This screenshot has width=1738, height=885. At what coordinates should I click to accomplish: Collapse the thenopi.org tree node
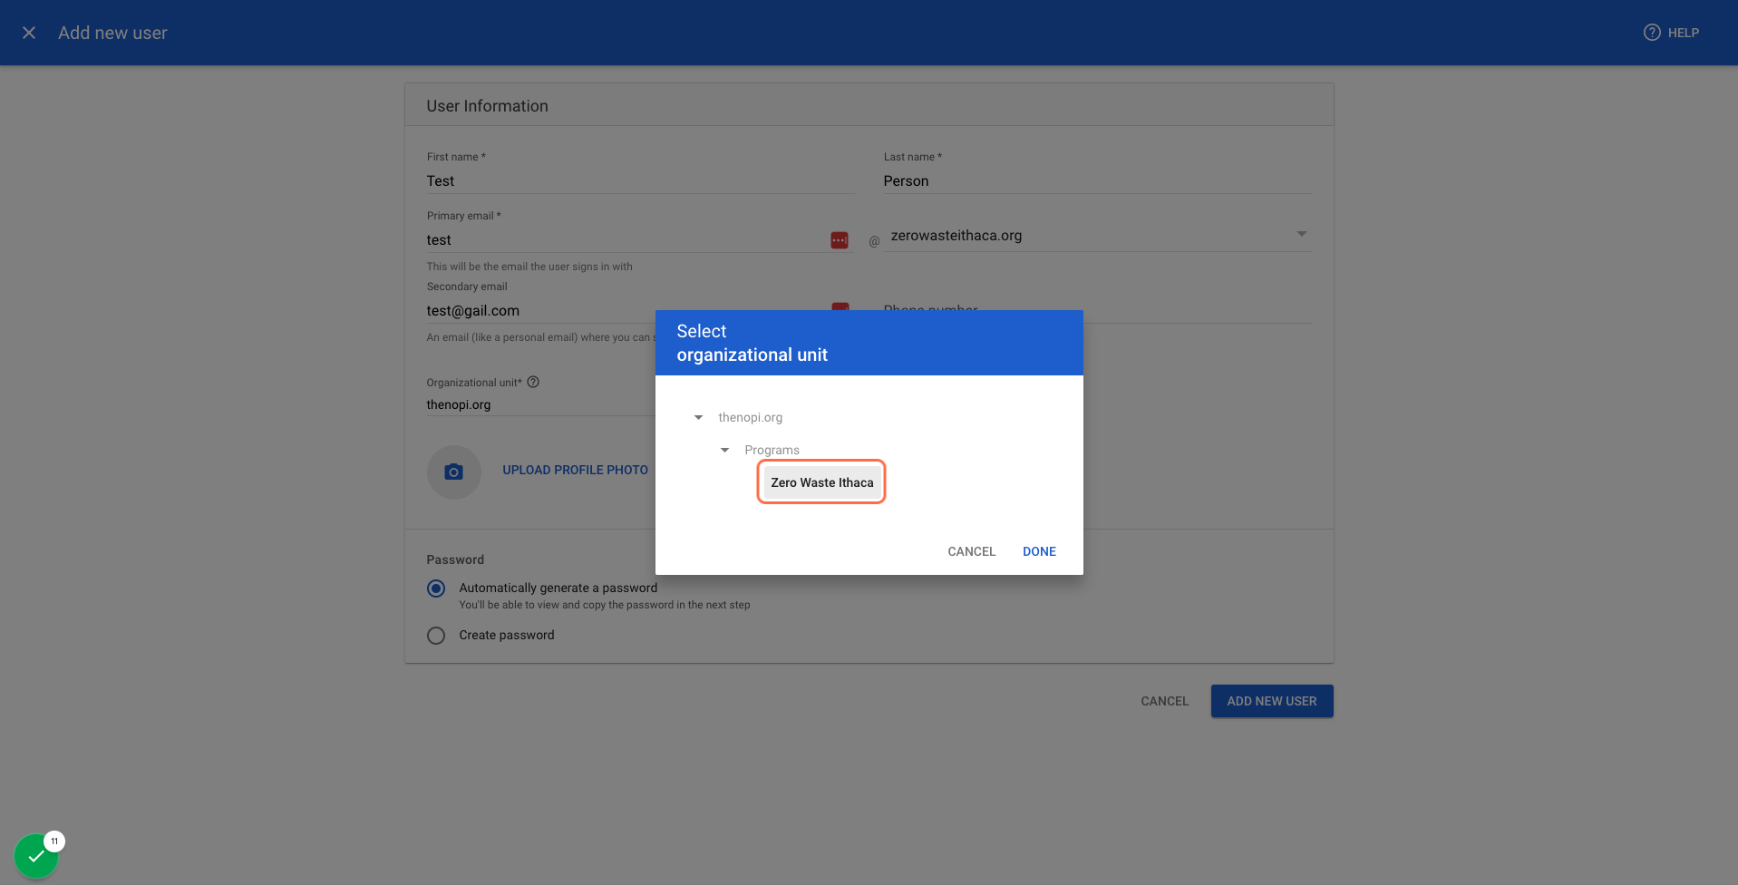click(698, 417)
